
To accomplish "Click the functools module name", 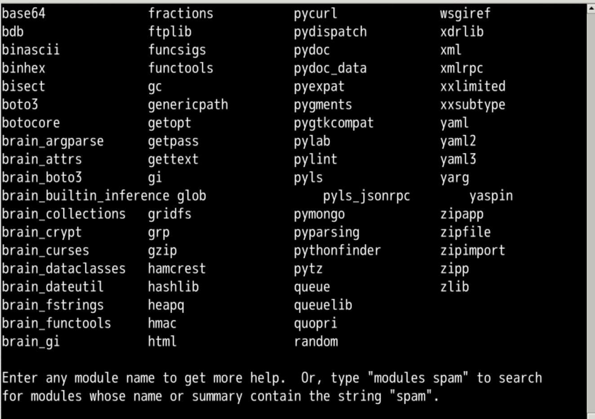I will [x=181, y=68].
